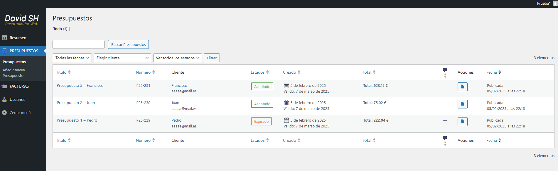Click the calendar icon in the Francisco row
The width and height of the screenshot is (558, 171).
(286, 85)
